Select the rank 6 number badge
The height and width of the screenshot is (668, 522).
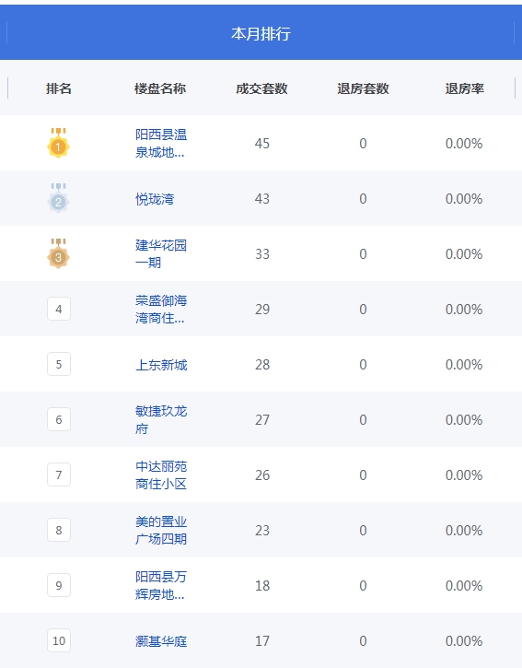point(59,419)
